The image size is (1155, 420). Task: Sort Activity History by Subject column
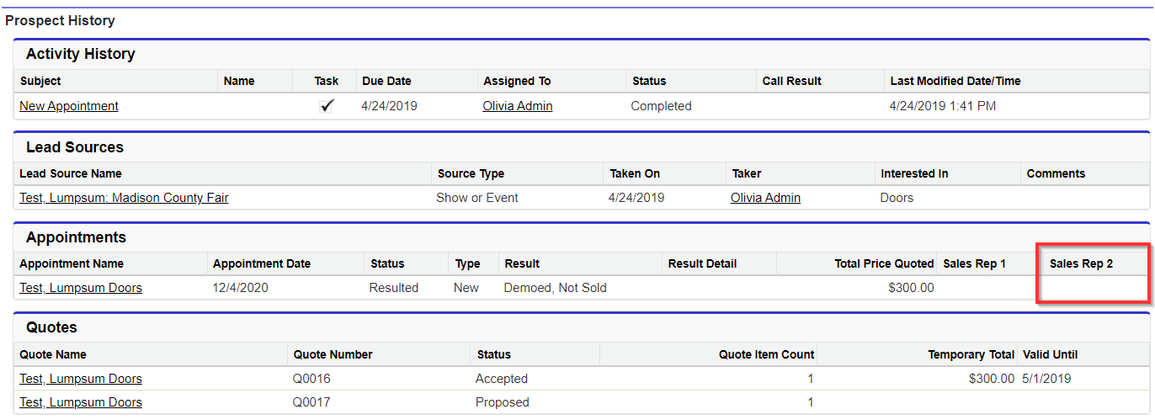click(x=40, y=81)
